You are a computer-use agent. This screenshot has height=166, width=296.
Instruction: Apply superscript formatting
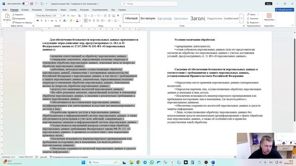click(60, 21)
